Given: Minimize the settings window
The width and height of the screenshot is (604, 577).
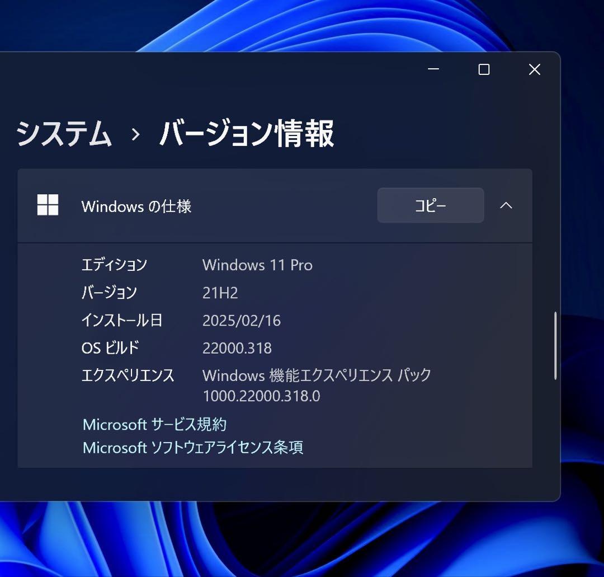Looking at the screenshot, I should point(433,69).
